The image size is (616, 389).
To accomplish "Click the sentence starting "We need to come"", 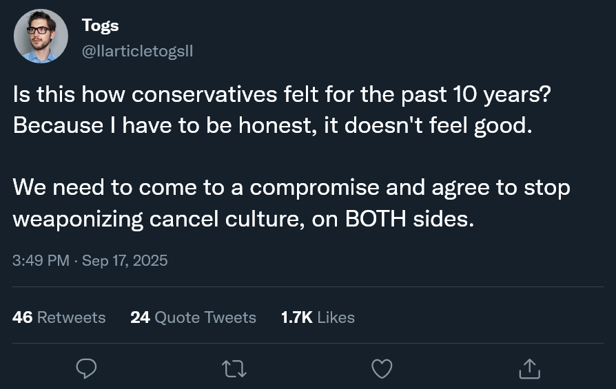I will (x=291, y=187).
